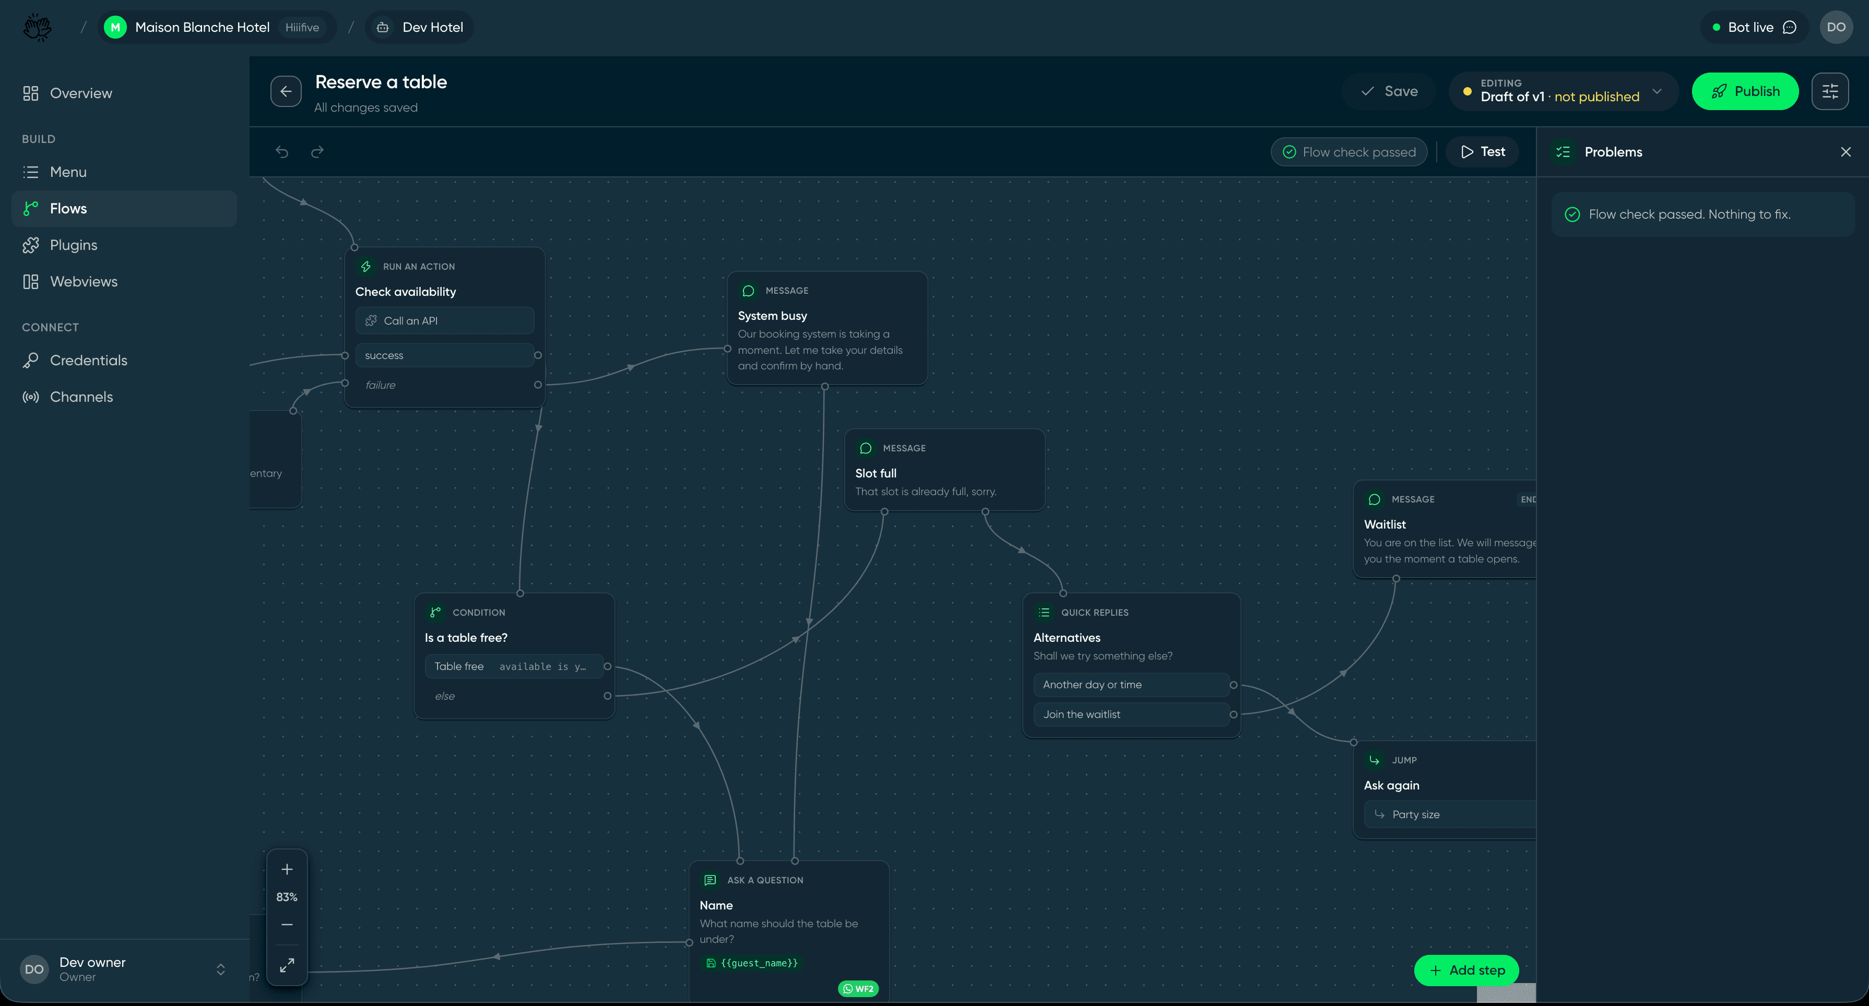
Task: Close the Problems panel
Action: pyautogui.click(x=1846, y=152)
